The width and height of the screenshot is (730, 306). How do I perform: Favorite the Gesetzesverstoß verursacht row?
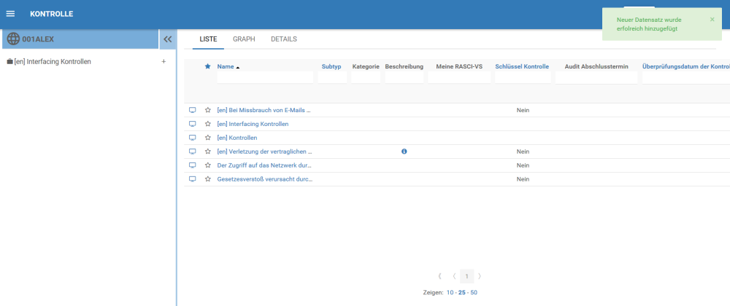[x=207, y=179]
